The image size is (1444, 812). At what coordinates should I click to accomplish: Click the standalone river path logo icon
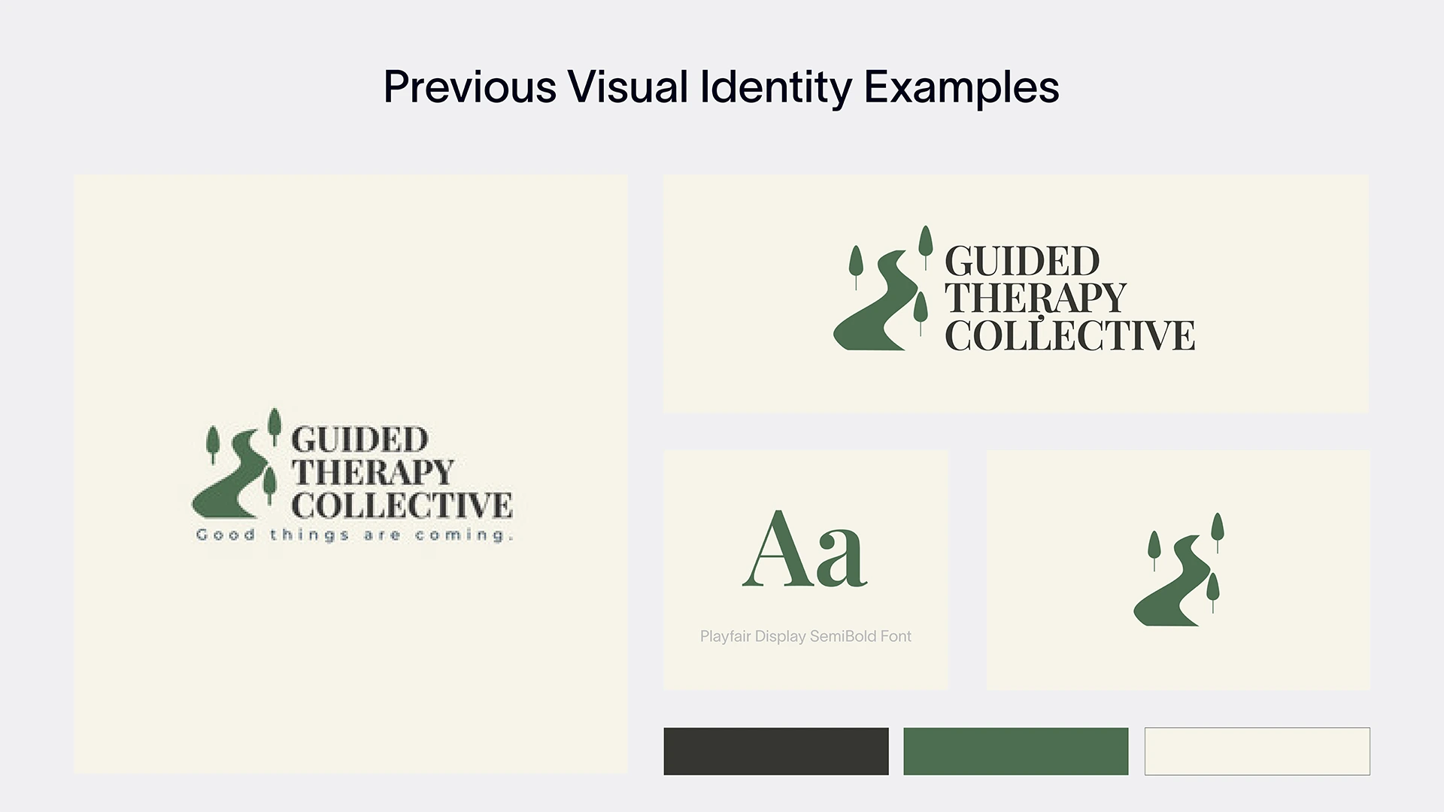pyautogui.click(x=1179, y=570)
